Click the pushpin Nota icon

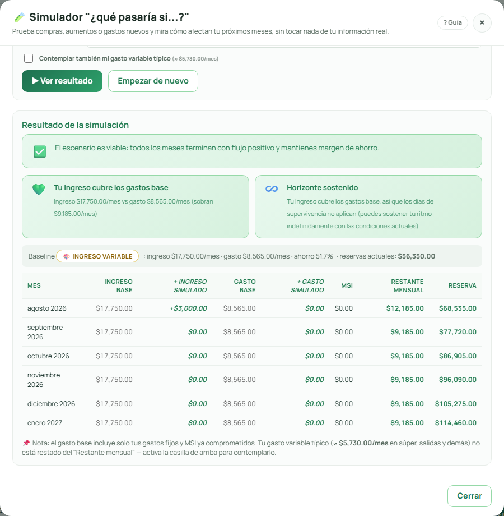click(26, 443)
